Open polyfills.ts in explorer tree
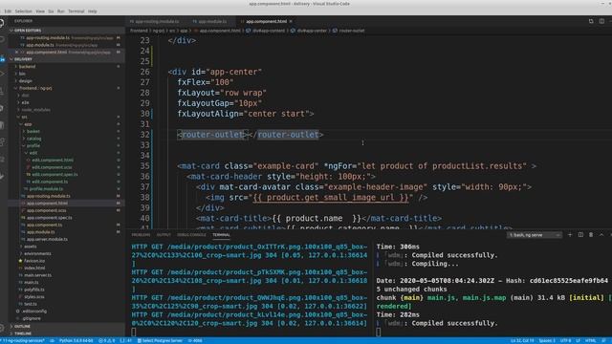The image size is (612, 344). point(34,290)
